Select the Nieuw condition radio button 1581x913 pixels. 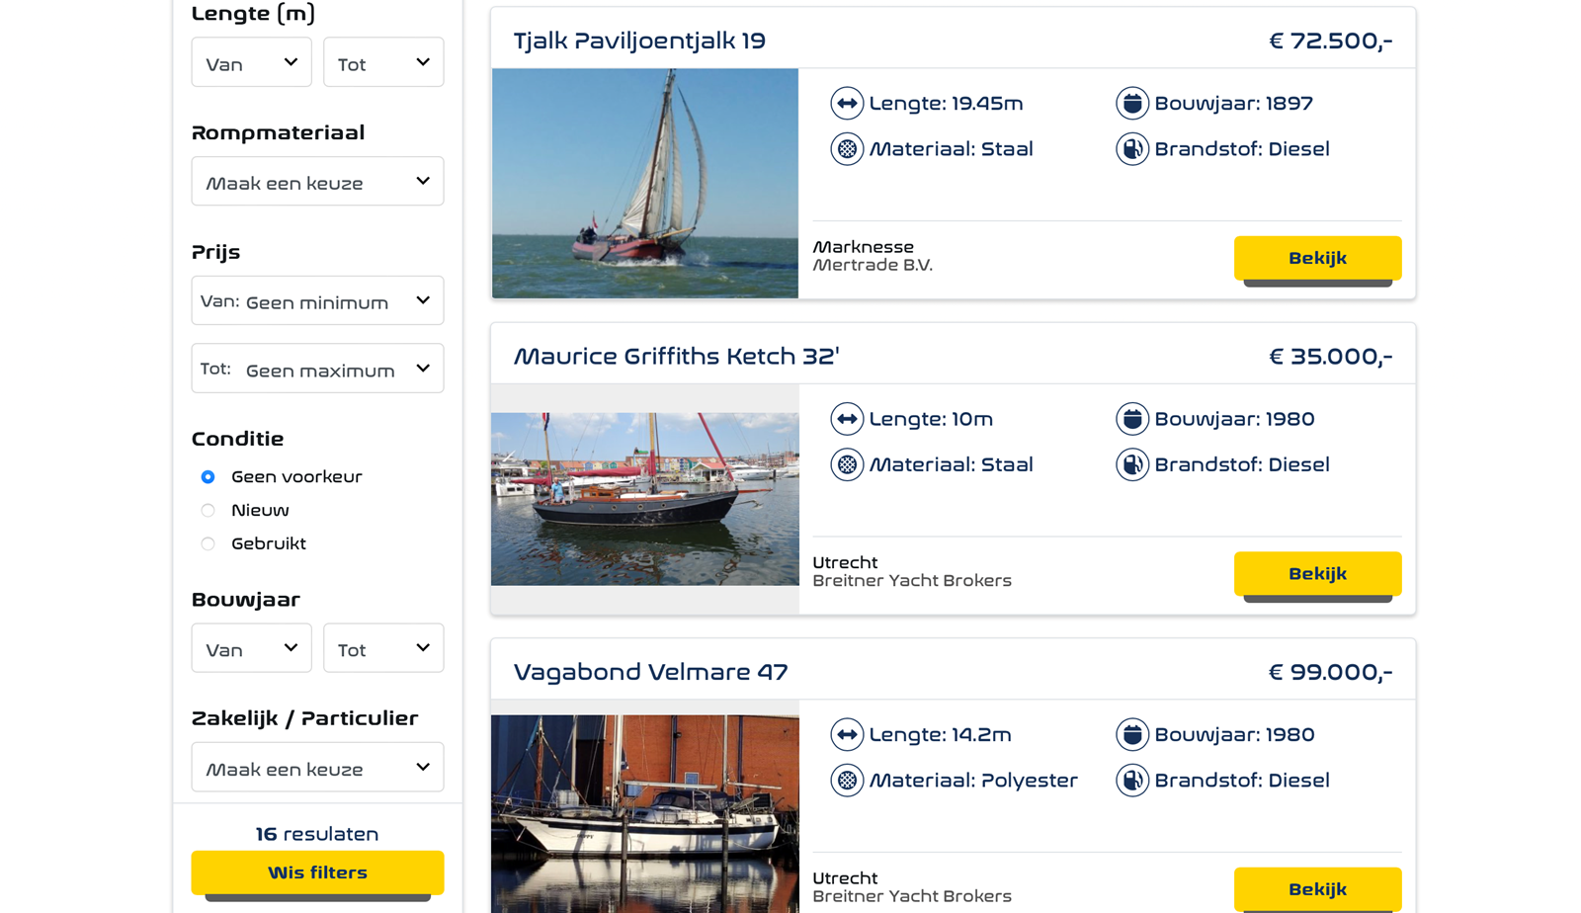[208, 511]
